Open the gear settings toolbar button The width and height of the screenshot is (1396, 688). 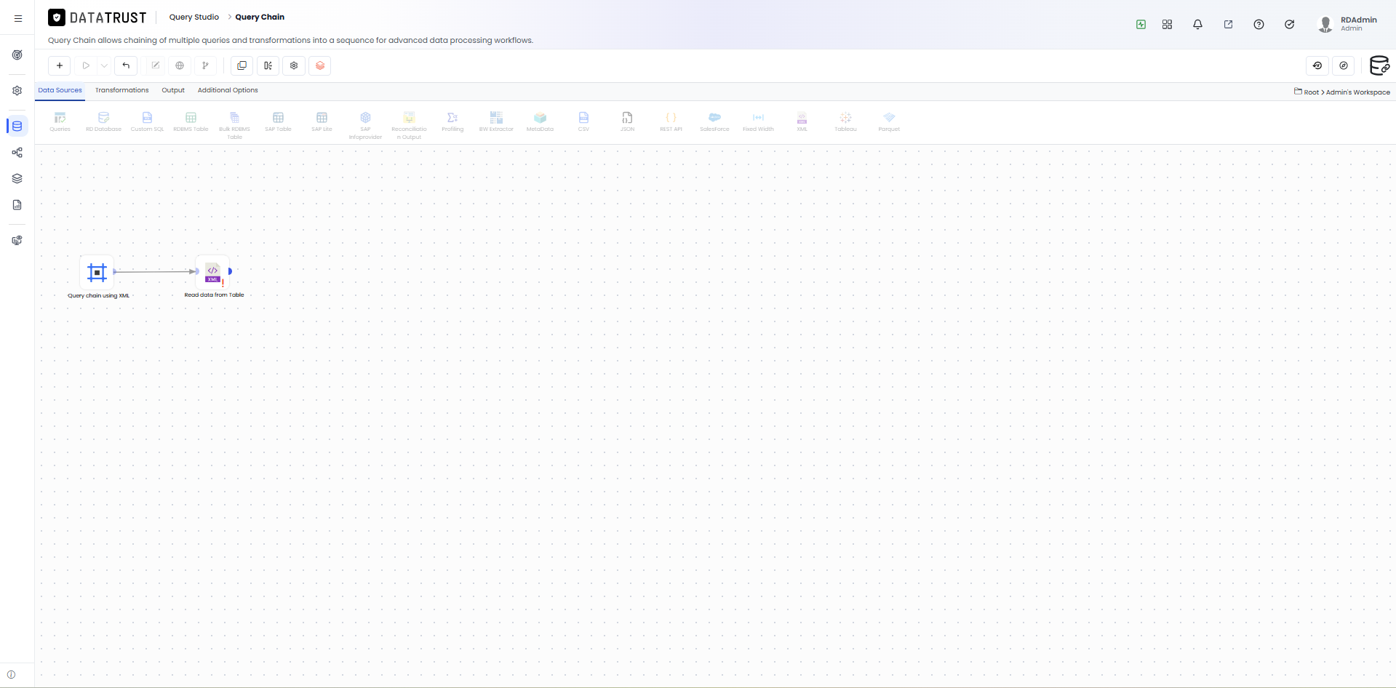click(x=294, y=65)
